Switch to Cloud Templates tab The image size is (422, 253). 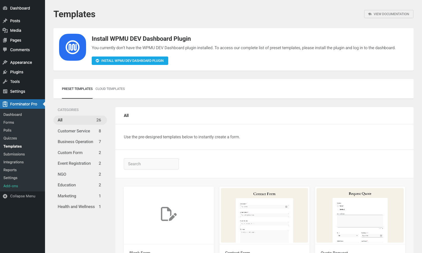[110, 89]
